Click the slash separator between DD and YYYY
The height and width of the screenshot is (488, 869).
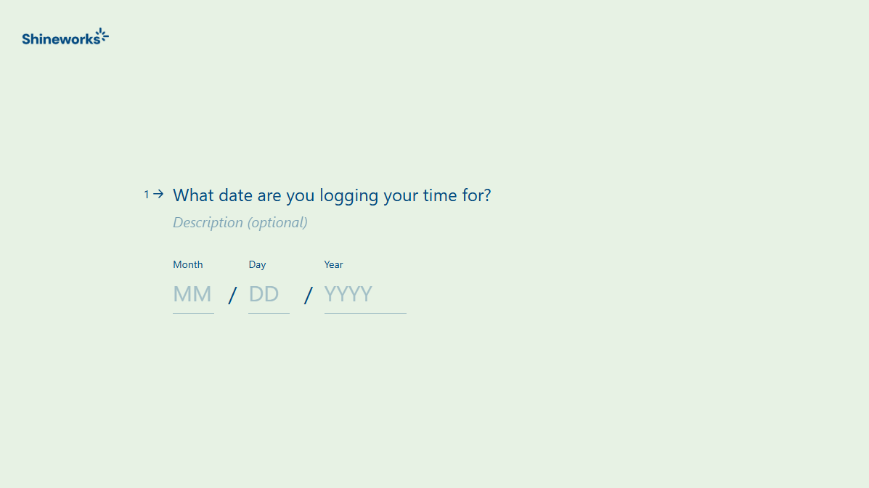307,295
